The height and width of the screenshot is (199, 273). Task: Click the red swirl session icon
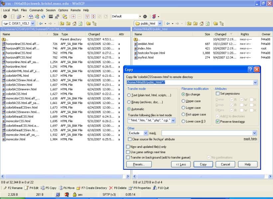pos(154,17)
